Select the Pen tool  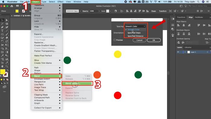tap(2, 27)
